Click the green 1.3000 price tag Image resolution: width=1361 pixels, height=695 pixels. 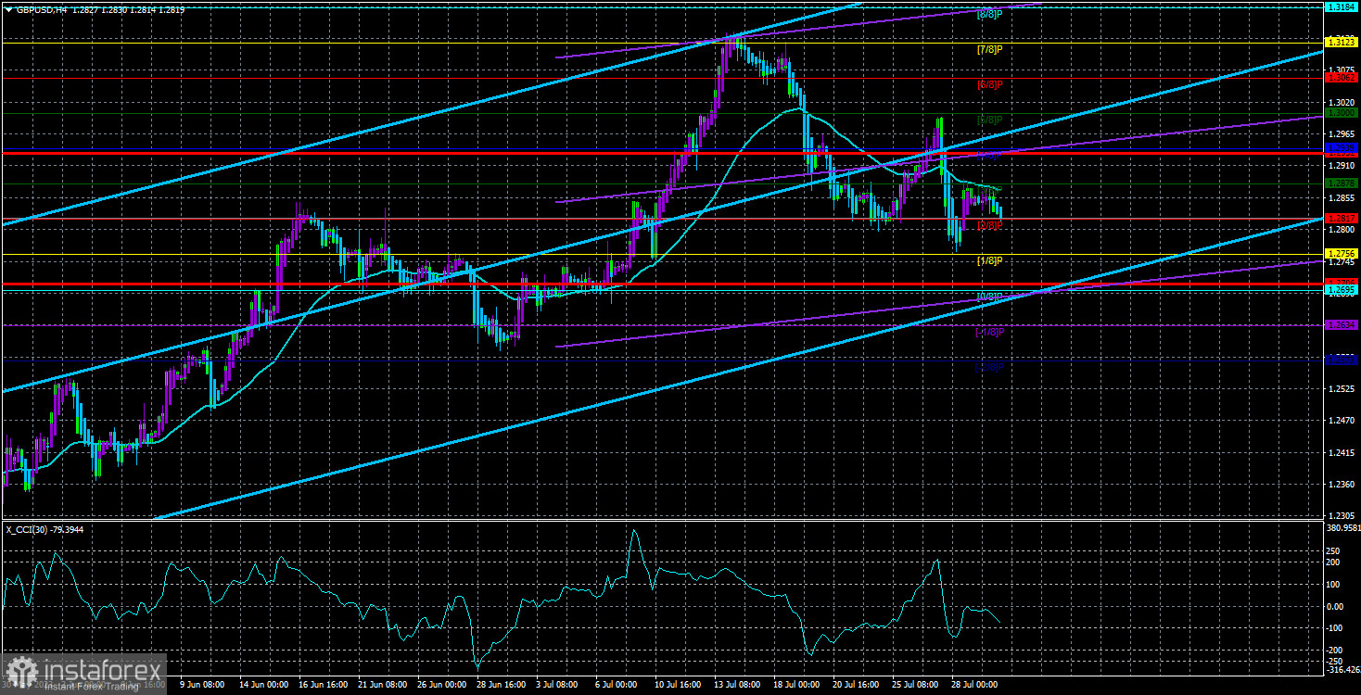pos(1341,113)
